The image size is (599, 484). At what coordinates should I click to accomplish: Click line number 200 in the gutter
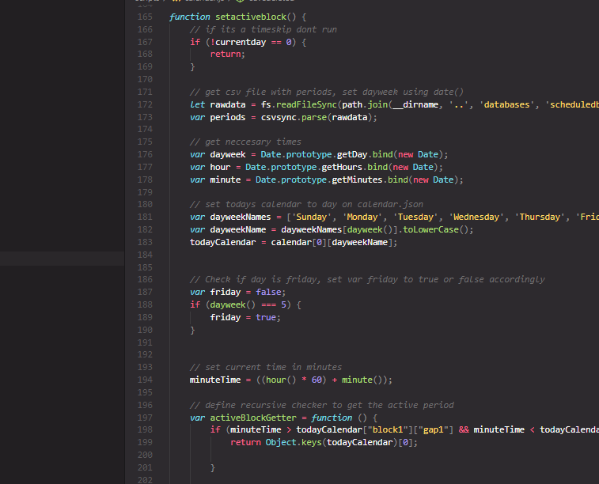pyautogui.click(x=145, y=456)
